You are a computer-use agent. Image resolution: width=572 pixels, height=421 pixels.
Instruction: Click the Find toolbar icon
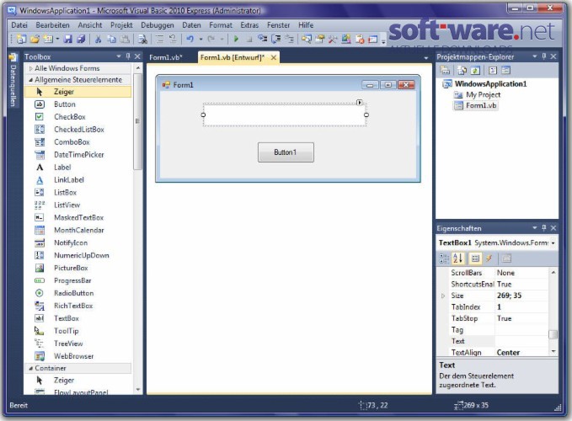point(142,39)
